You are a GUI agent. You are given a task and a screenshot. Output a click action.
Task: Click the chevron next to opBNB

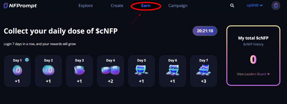click(261, 6)
